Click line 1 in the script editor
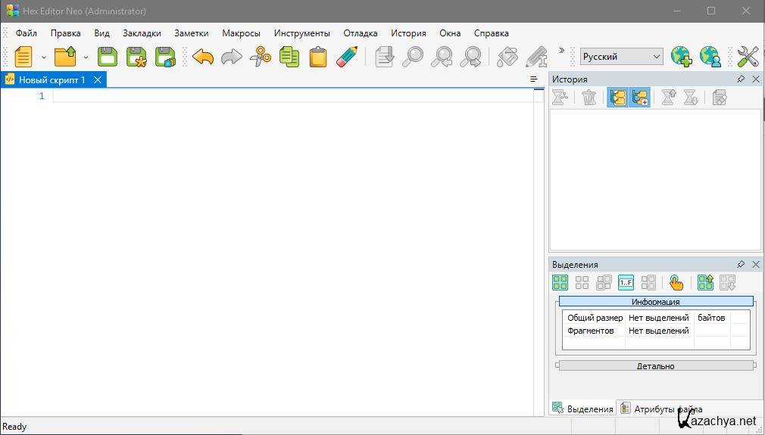765x435 pixels. pos(295,96)
